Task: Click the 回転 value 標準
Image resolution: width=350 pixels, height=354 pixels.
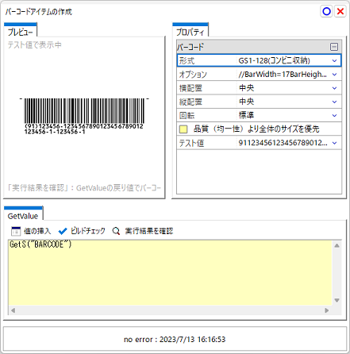Action: click(246, 116)
